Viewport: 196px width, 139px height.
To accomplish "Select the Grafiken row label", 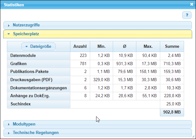I will click(x=18, y=64).
